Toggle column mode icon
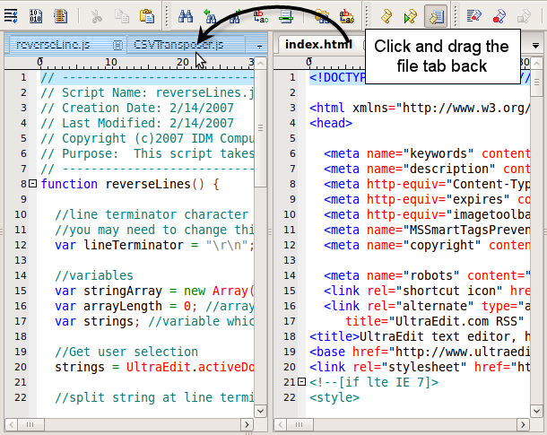Image resolution: width=547 pixels, height=435 pixels. (x=60, y=16)
